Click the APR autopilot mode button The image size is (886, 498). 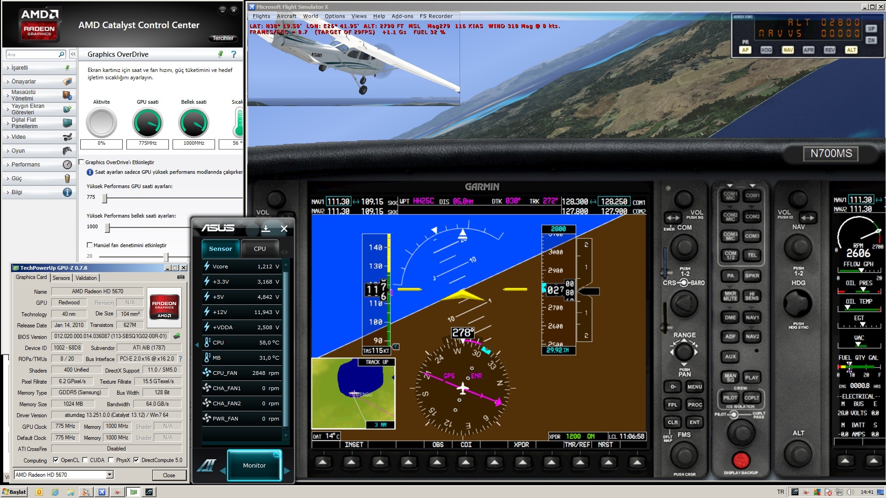808,50
